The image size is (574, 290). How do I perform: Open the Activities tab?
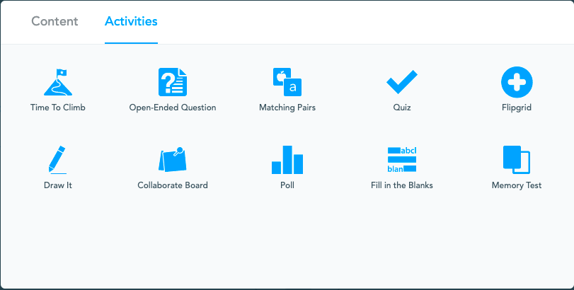(x=131, y=21)
